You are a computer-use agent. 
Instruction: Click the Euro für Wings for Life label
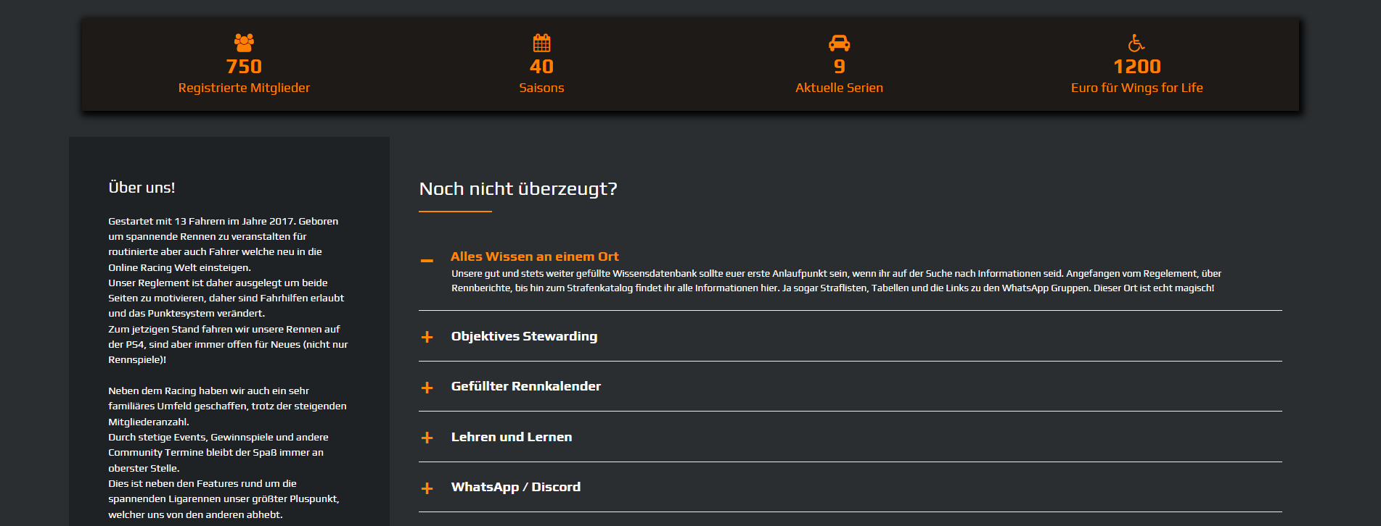(x=1136, y=88)
